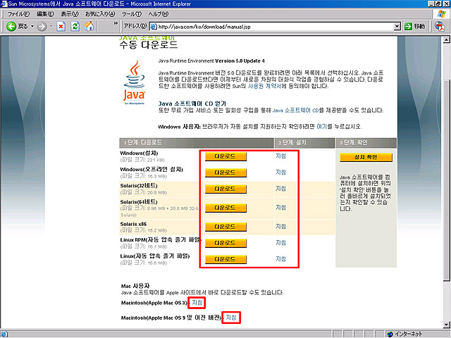Click the 'Java 소프트웨어 CD 얻기' heading

(x=192, y=104)
